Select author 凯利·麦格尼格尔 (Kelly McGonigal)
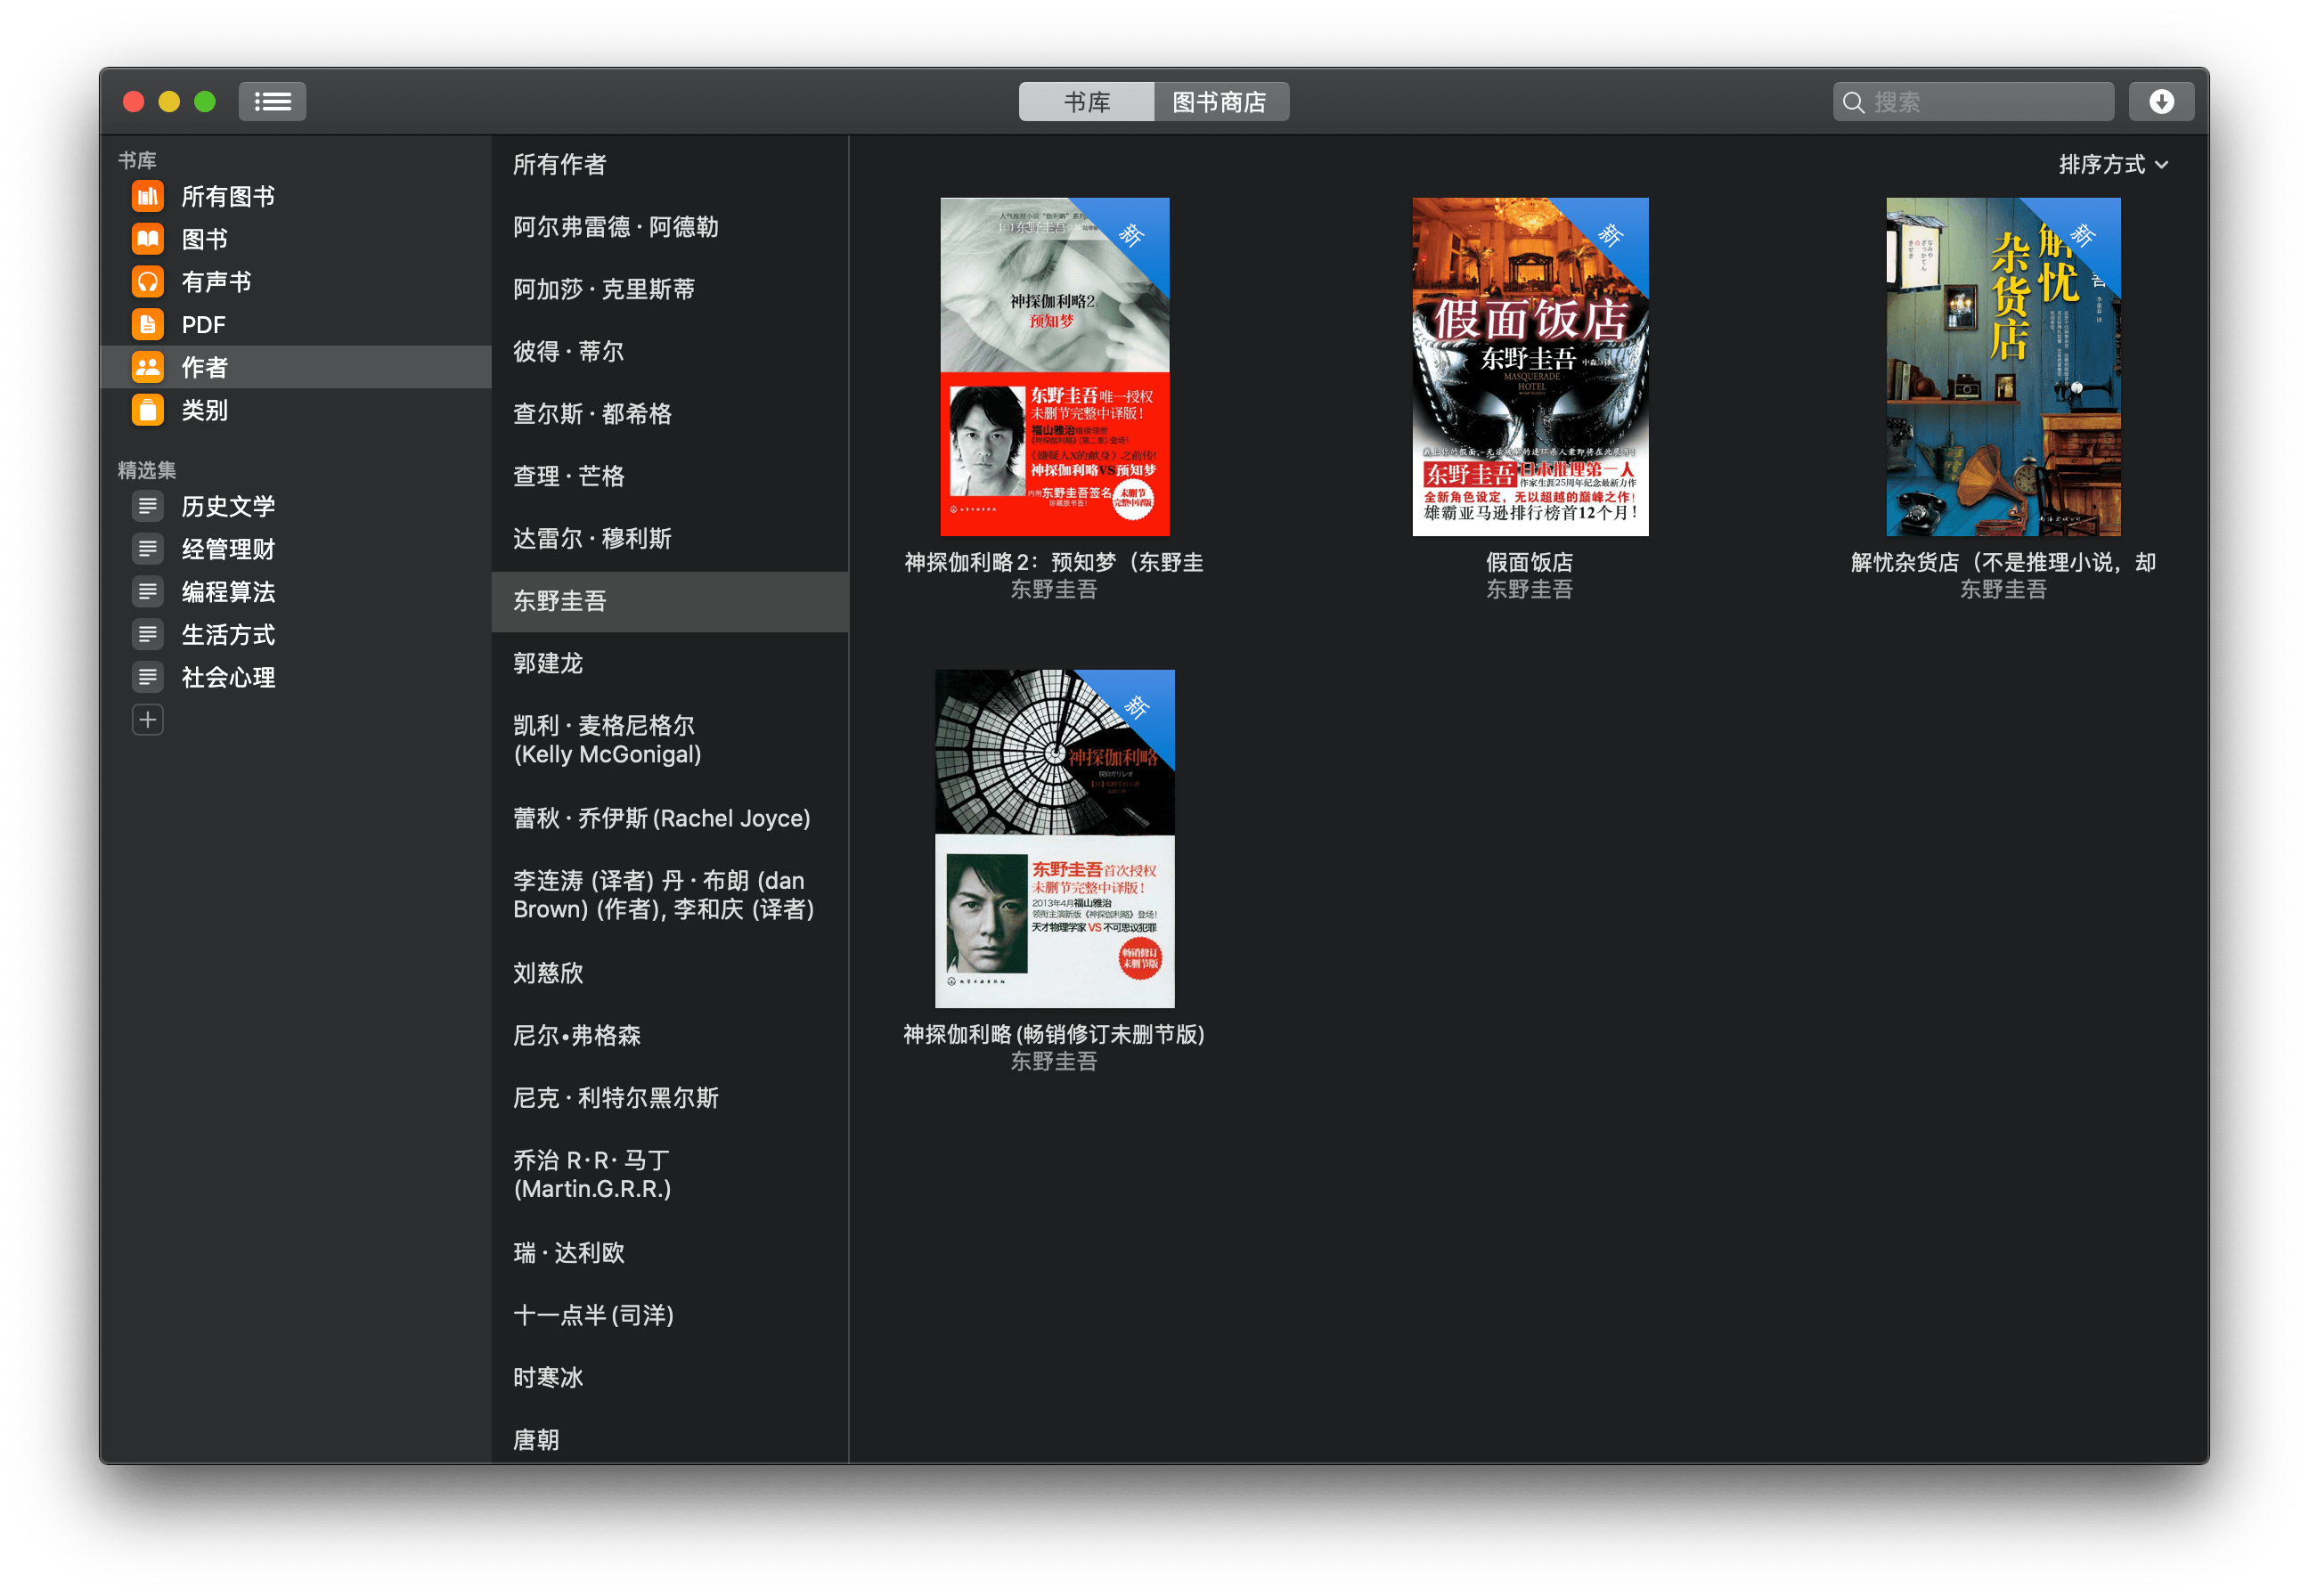The height and width of the screenshot is (1596, 2309). click(x=670, y=740)
